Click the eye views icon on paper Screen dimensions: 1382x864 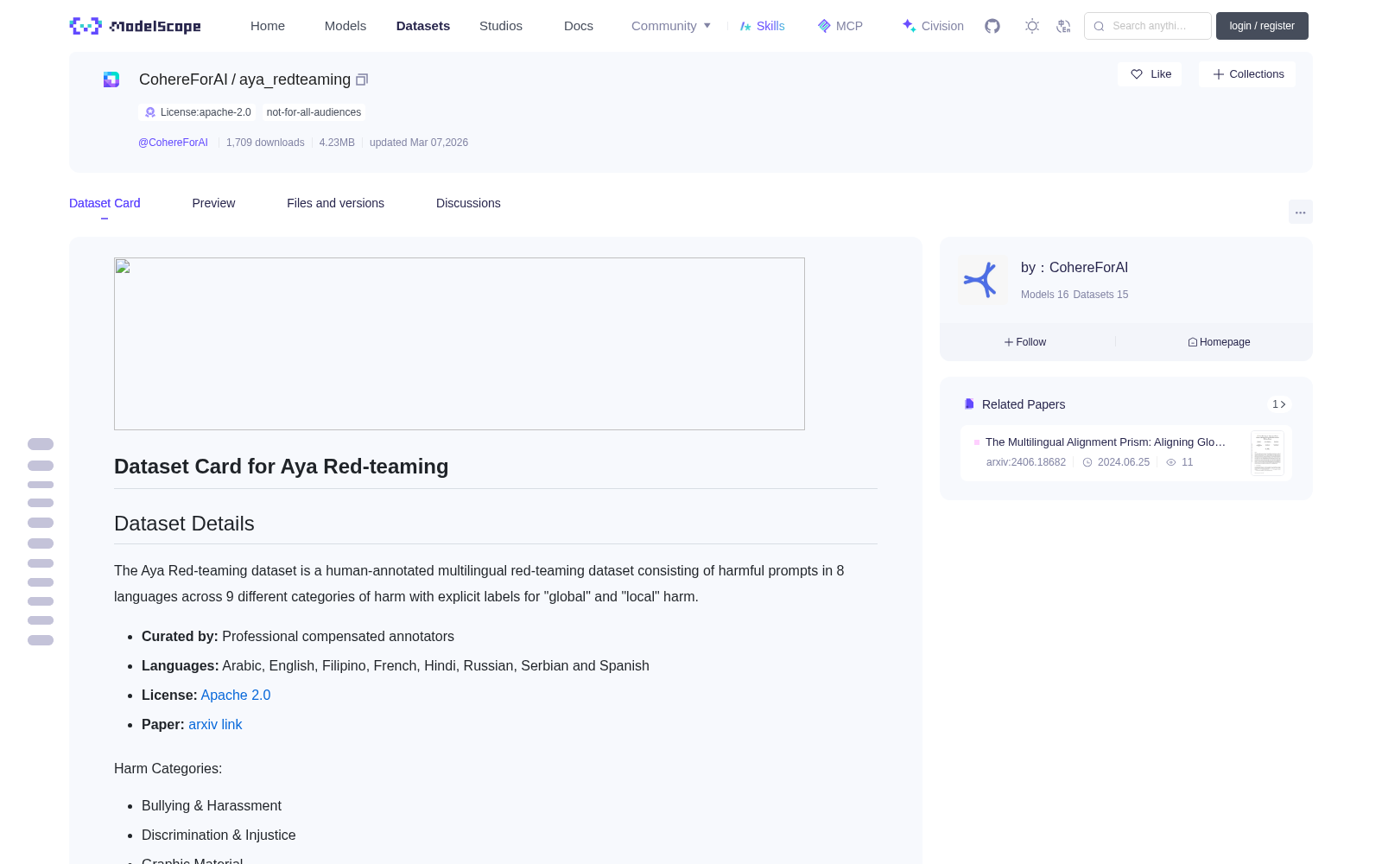pos(1171,462)
